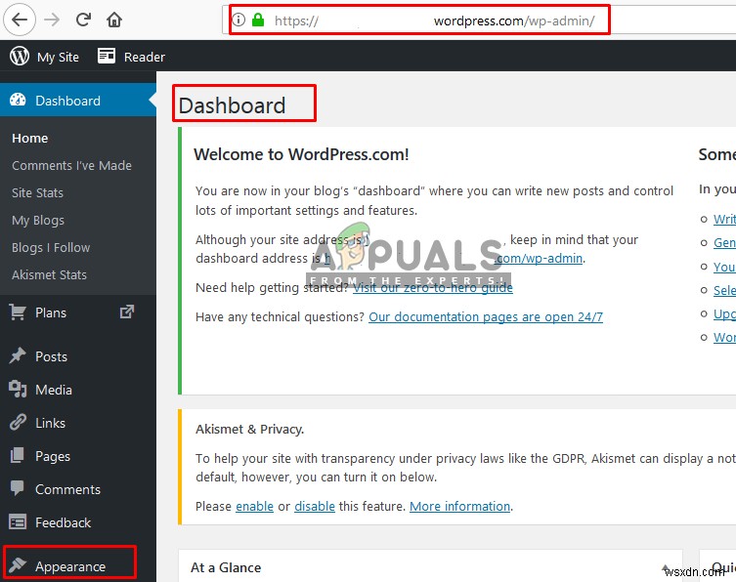Click the Pages stacked-sheets icon

[x=18, y=455]
